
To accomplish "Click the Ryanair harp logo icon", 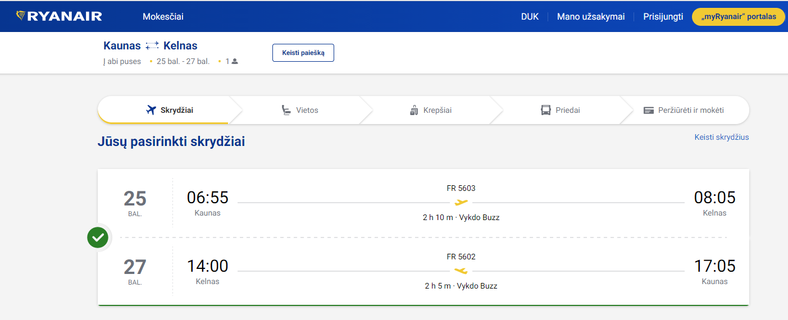I will pos(21,16).
